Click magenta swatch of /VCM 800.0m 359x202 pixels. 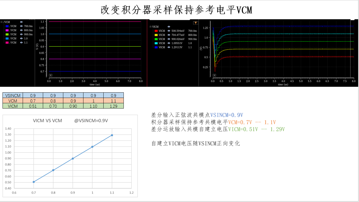click(7, 30)
